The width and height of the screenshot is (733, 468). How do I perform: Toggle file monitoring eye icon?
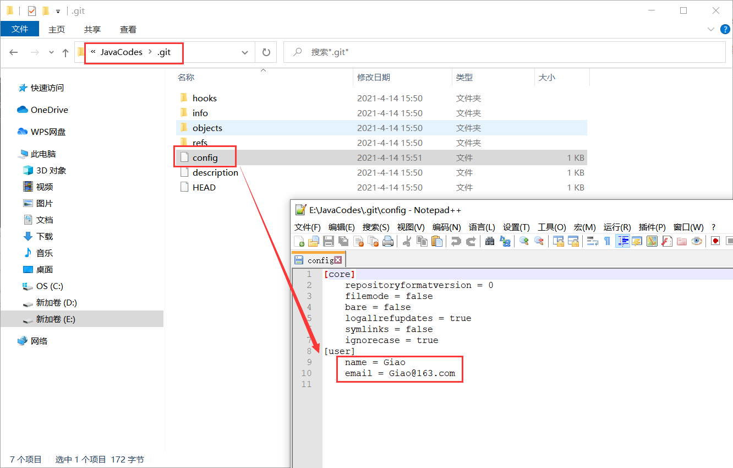pos(697,241)
